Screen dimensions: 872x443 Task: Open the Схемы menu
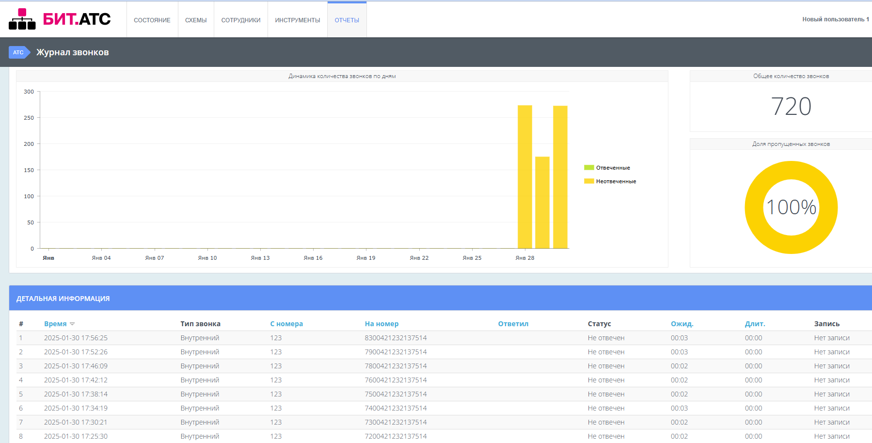pyautogui.click(x=196, y=20)
